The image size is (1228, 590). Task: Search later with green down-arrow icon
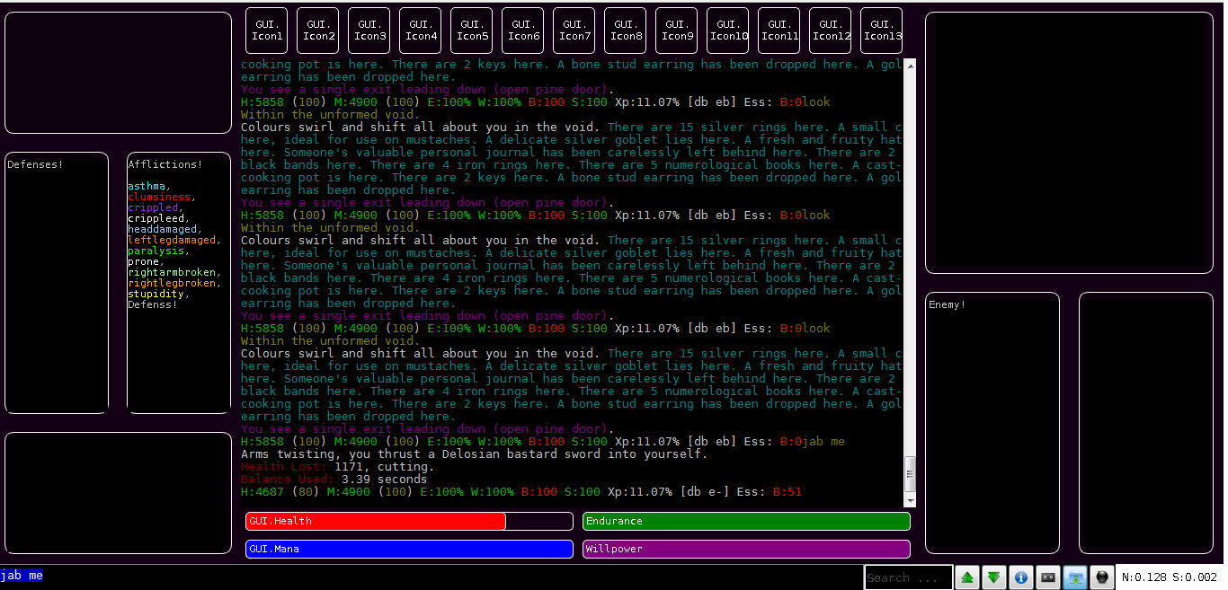click(x=993, y=577)
